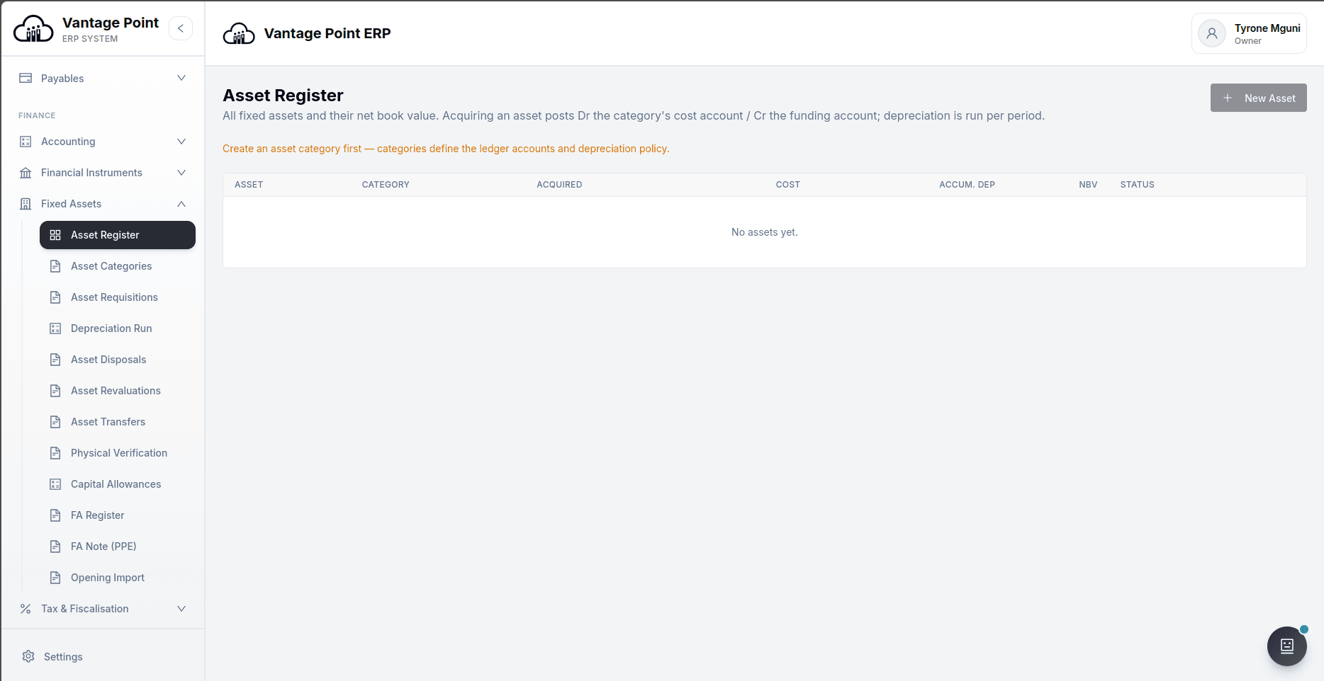Click the cloud logo beside Vantage Point ERP
1324x681 pixels.
pyautogui.click(x=239, y=33)
